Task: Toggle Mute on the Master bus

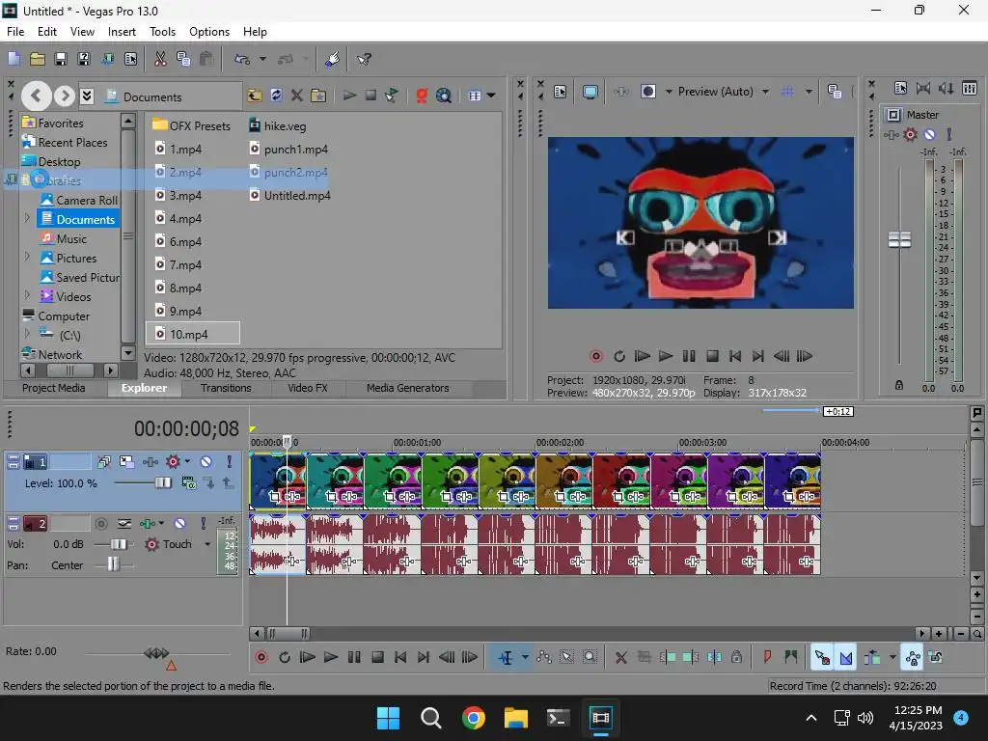Action: [929, 134]
